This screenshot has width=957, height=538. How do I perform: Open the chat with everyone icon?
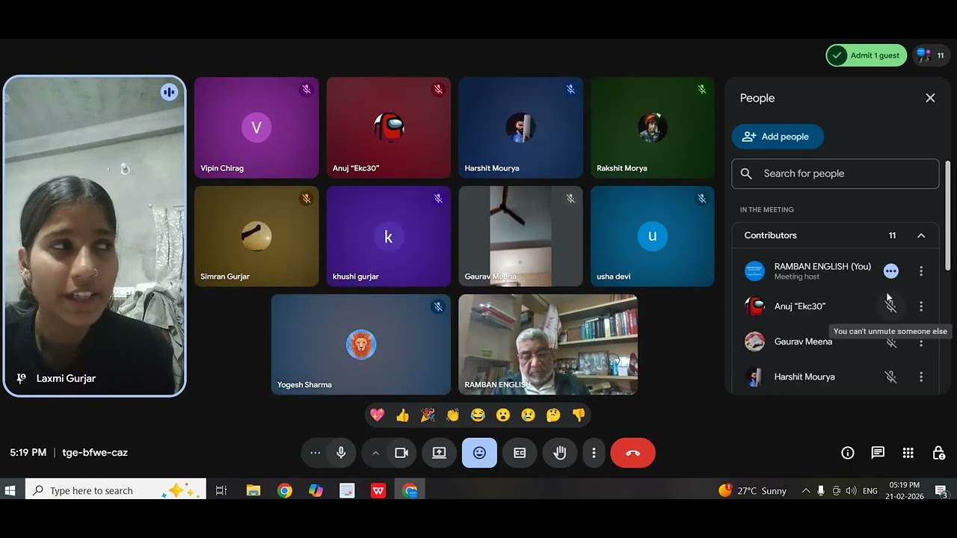pos(878,453)
